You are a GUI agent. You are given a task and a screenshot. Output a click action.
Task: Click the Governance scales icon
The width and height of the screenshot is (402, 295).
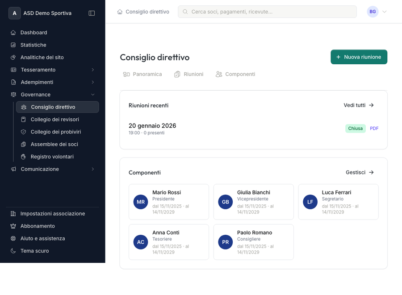tap(13, 95)
